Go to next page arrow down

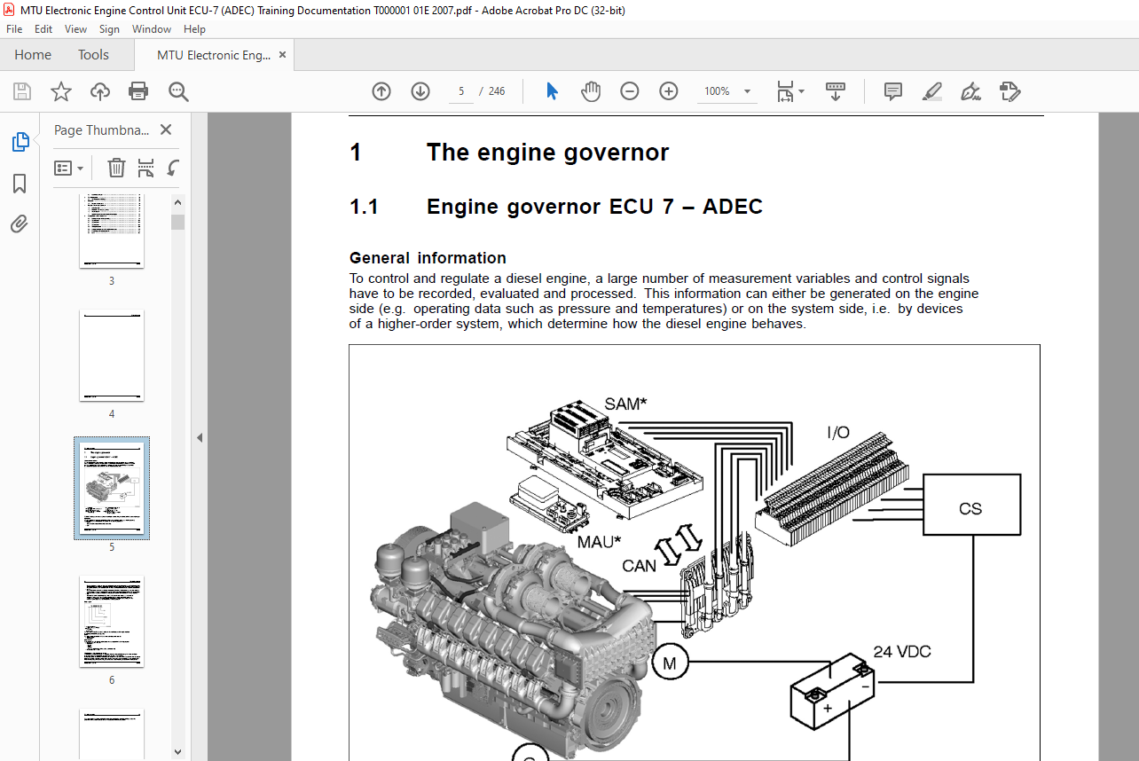[420, 91]
